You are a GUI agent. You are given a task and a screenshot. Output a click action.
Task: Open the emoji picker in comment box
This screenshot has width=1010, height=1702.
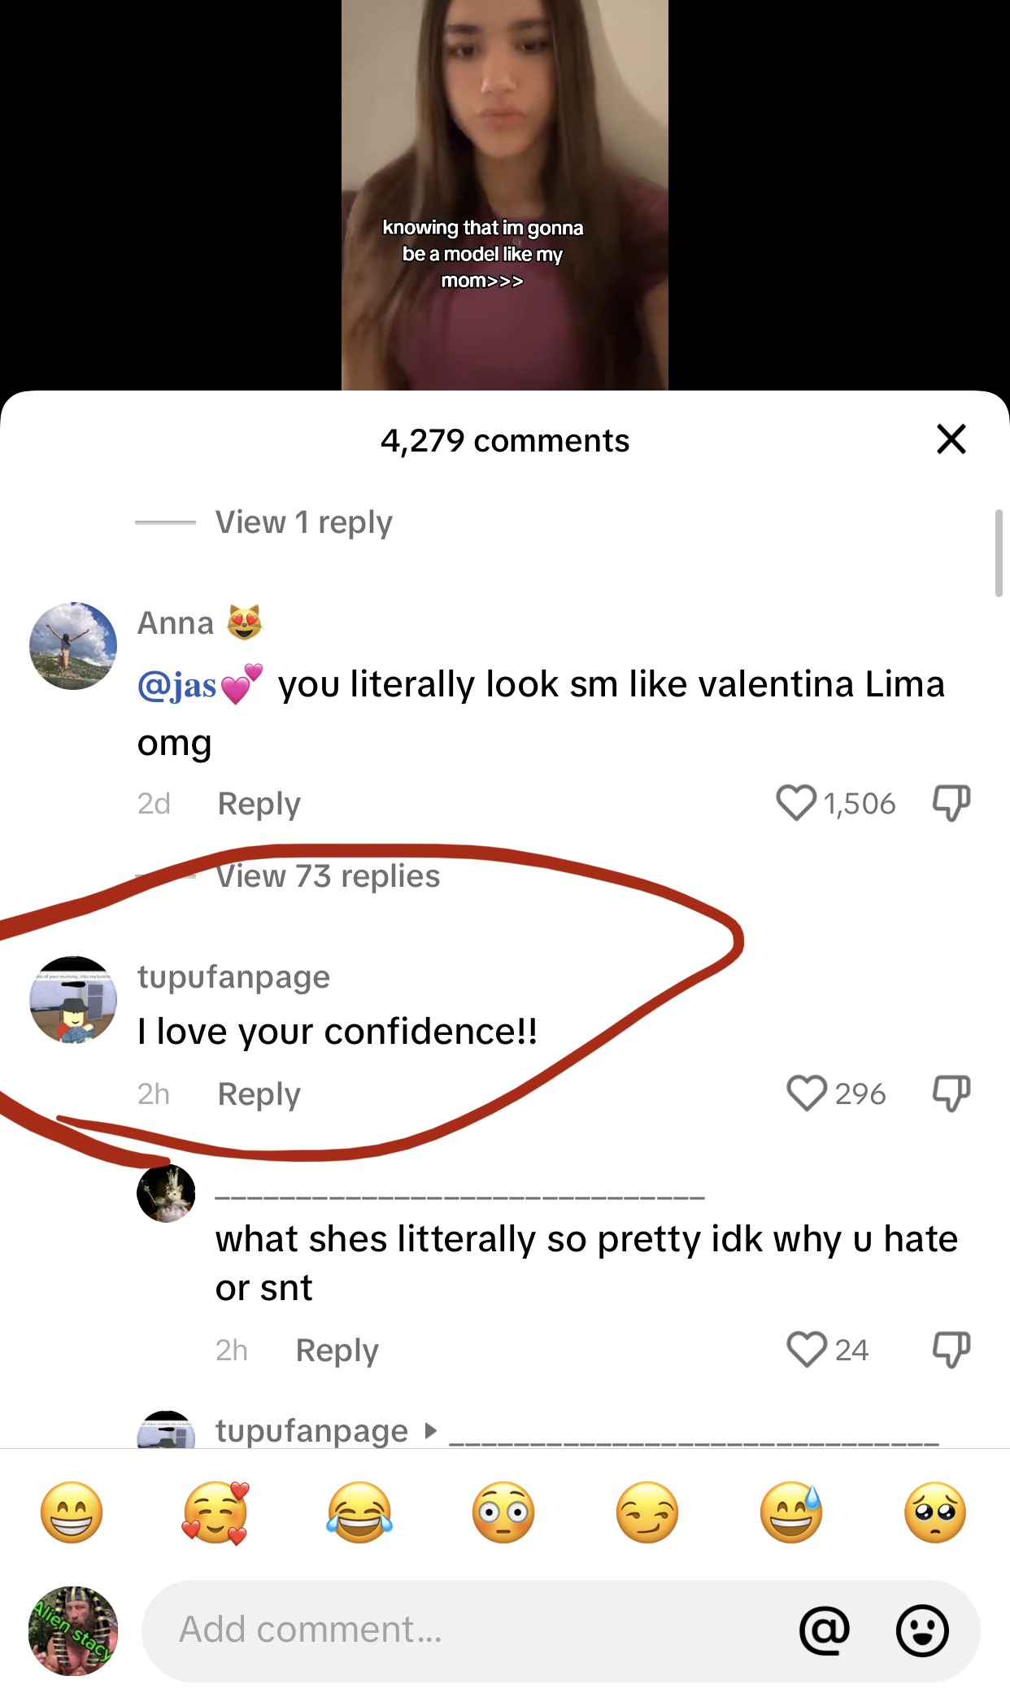922,1630
